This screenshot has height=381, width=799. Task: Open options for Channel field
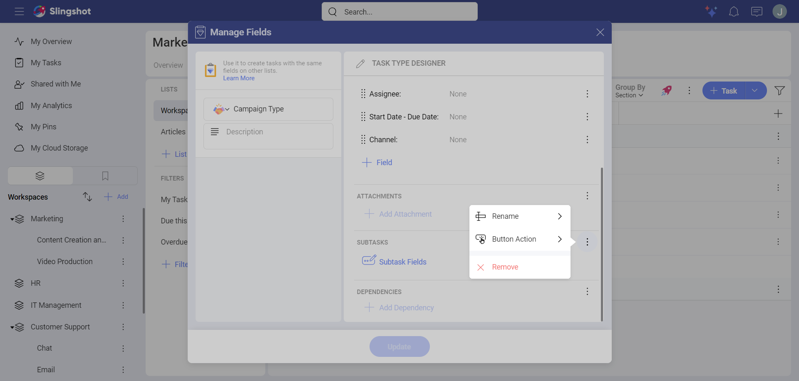click(x=587, y=140)
